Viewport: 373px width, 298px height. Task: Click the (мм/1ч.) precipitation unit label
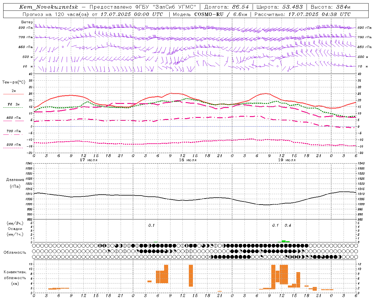(15, 234)
